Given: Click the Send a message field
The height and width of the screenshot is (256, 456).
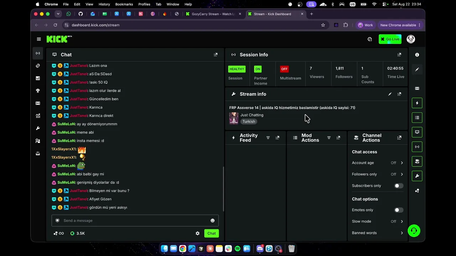Looking at the screenshot, I should click(x=135, y=220).
